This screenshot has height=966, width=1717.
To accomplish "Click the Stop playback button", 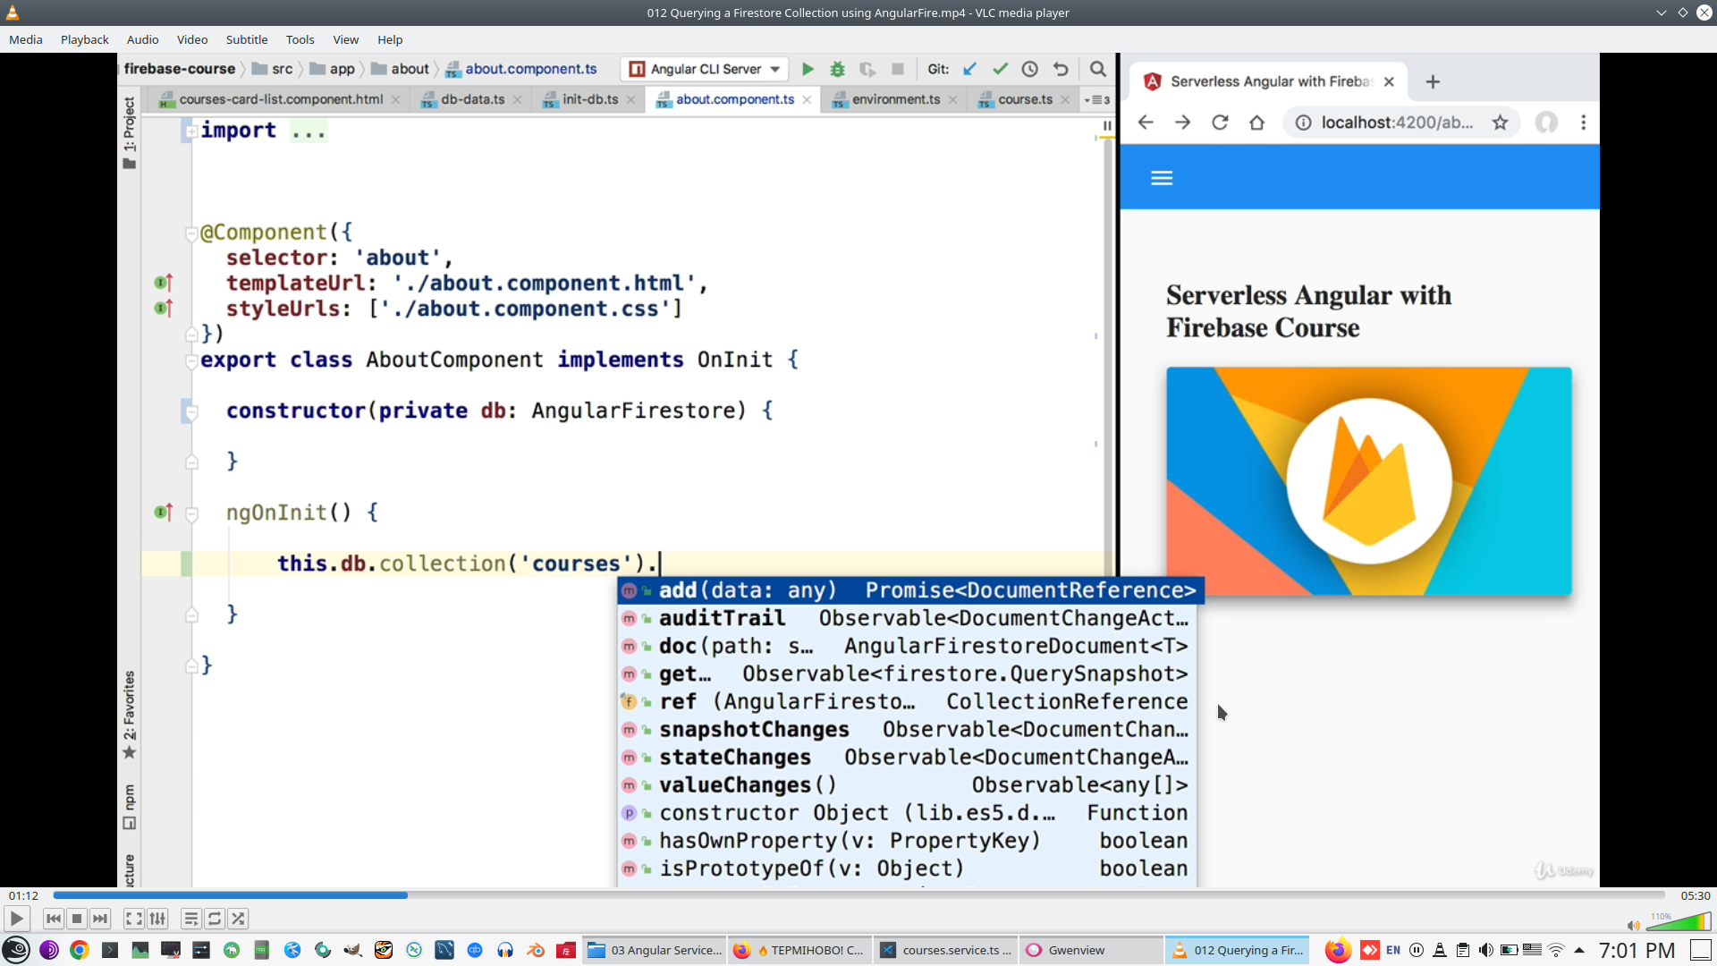I will coord(77,919).
